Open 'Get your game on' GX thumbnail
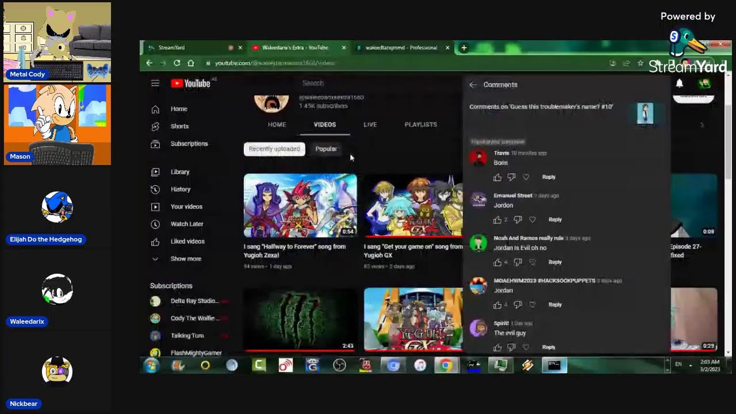736x414 pixels. pos(413,206)
